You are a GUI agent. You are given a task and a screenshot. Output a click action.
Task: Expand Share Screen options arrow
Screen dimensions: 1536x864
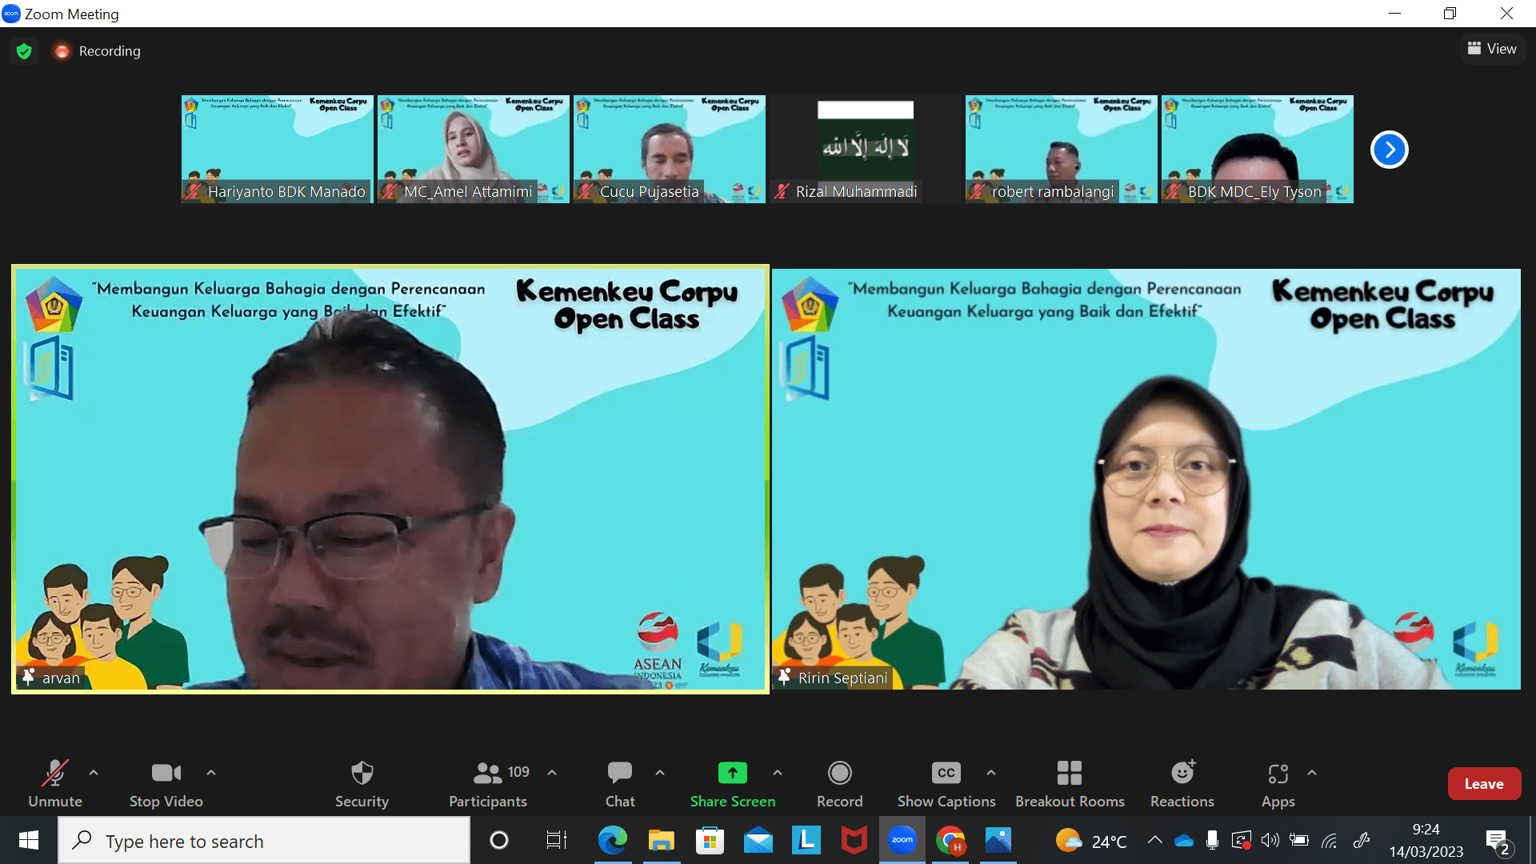pyautogui.click(x=778, y=773)
